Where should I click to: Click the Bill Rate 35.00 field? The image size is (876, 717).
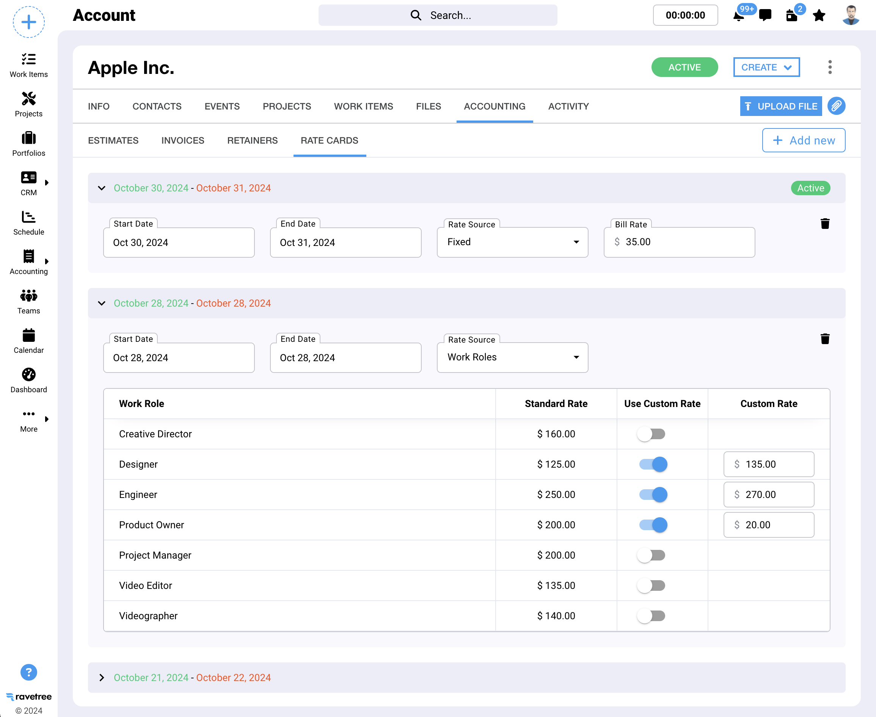[x=679, y=242]
